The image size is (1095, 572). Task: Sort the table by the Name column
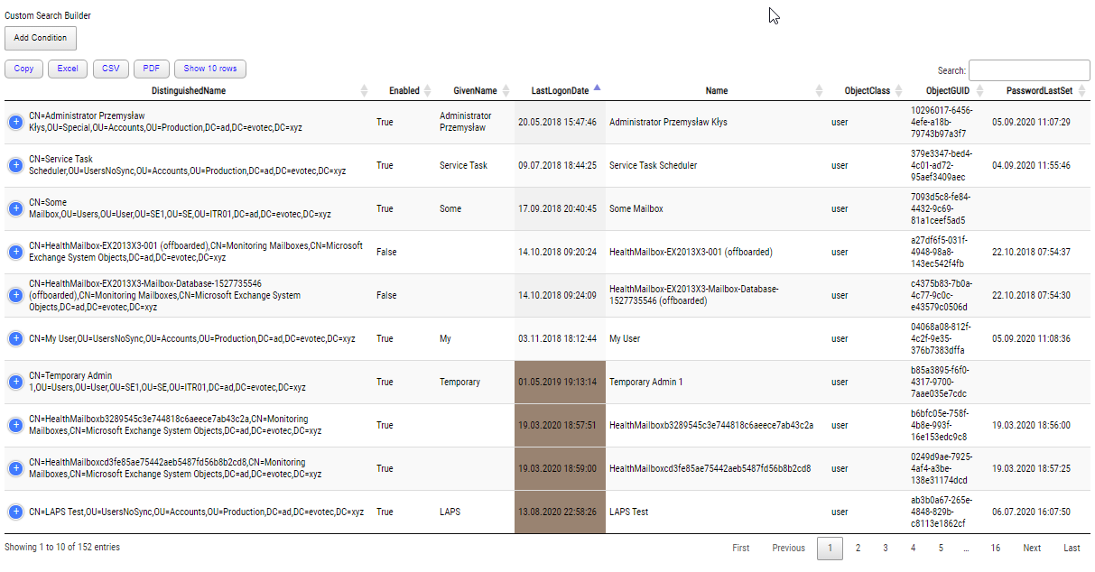pos(716,90)
